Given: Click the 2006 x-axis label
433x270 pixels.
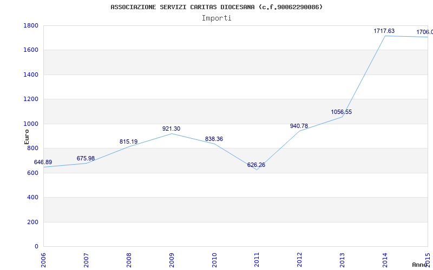Looking at the screenshot, I should tap(43, 260).
